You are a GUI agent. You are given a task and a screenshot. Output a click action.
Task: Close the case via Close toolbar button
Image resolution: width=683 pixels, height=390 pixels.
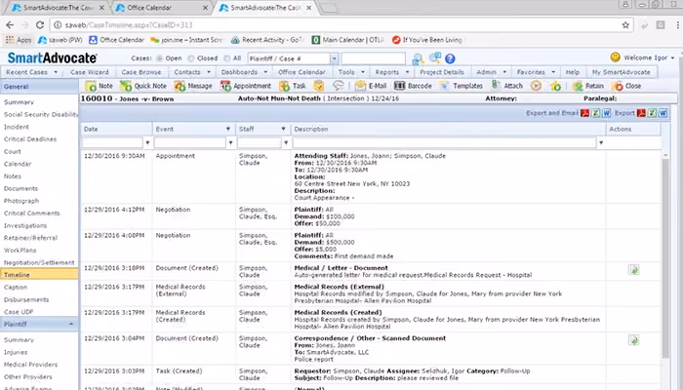point(626,86)
